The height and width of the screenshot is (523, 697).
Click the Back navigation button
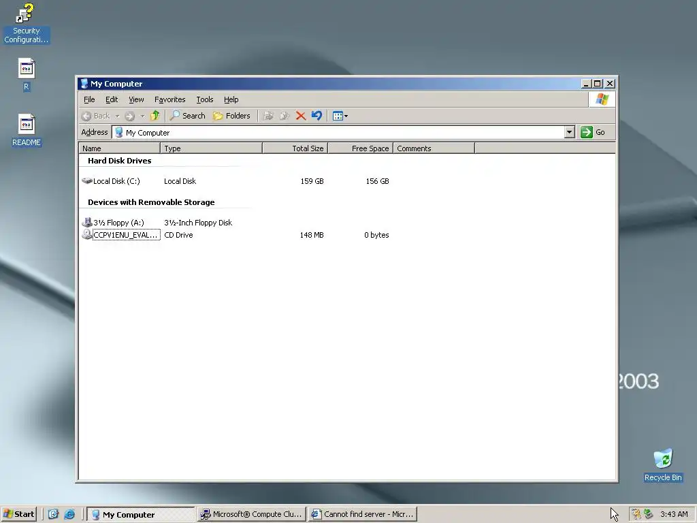(96, 116)
